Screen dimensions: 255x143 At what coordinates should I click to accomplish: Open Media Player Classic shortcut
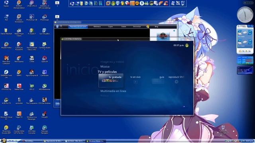tap(19, 32)
